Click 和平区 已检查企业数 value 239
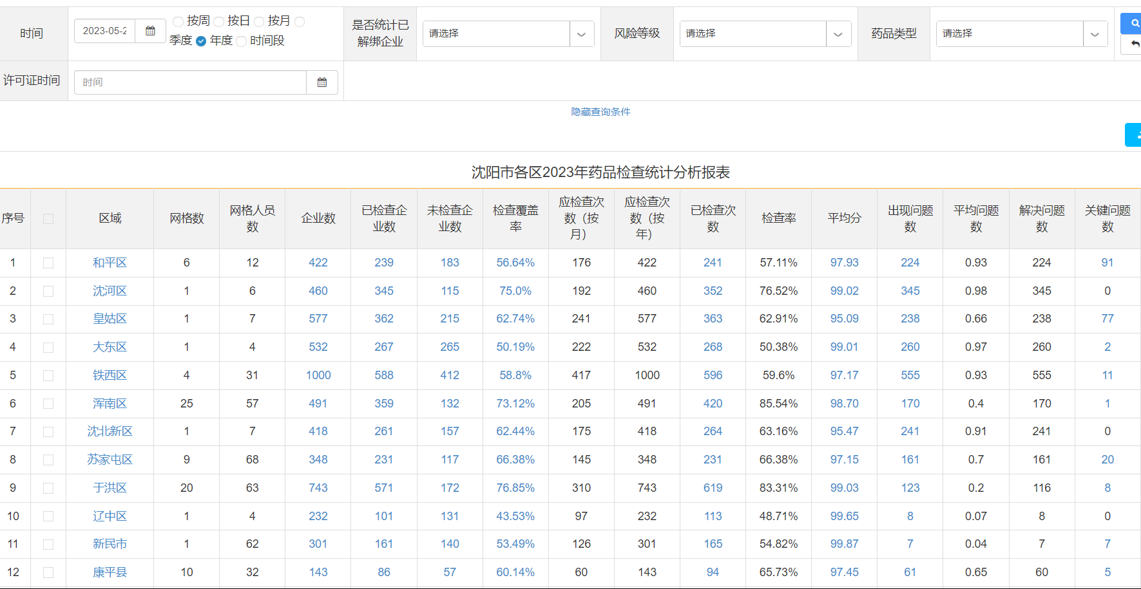 pyautogui.click(x=384, y=263)
